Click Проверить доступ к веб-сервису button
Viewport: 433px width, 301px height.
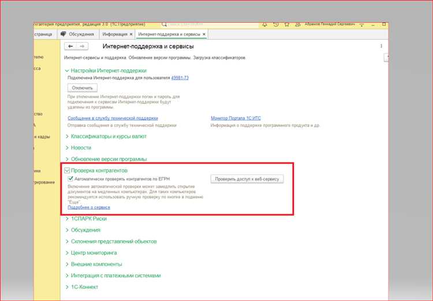tap(247, 179)
